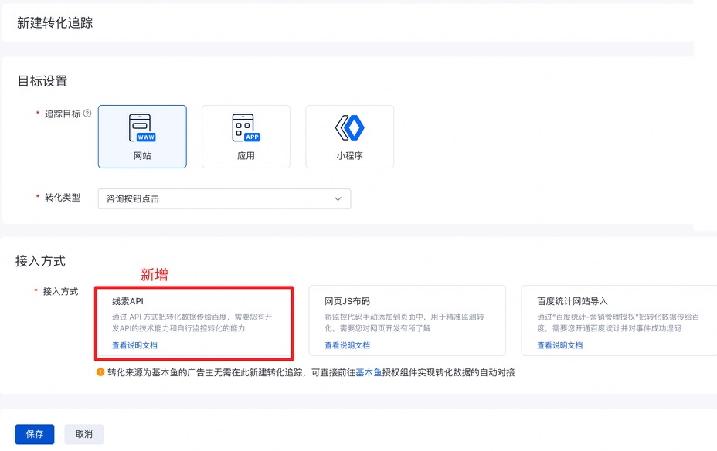
Task: Click the chevron arrow in 转化类型 field
Action: pos(338,198)
